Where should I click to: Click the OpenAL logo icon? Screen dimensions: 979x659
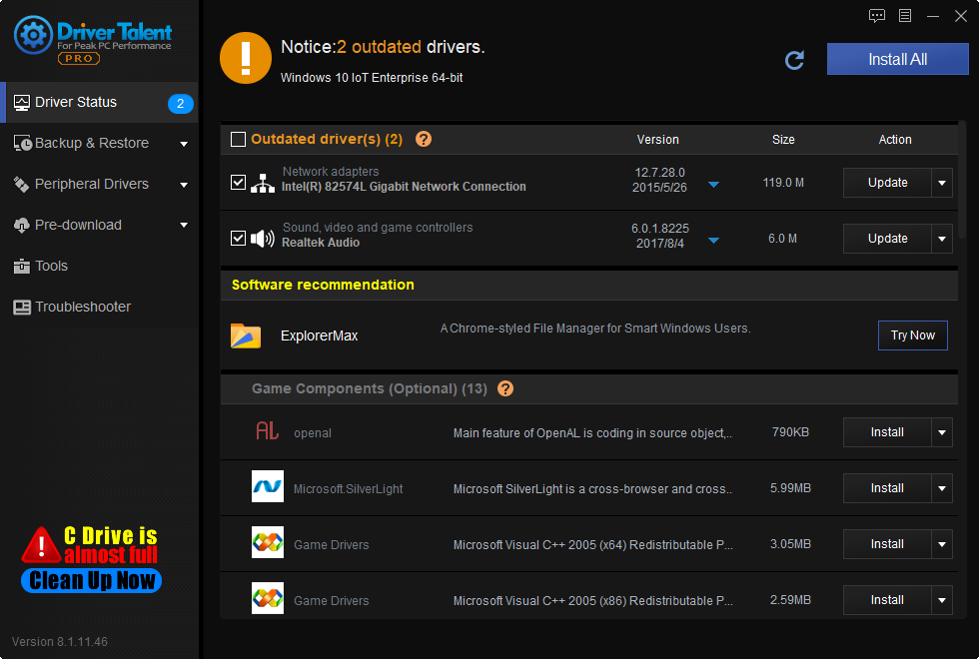point(267,432)
